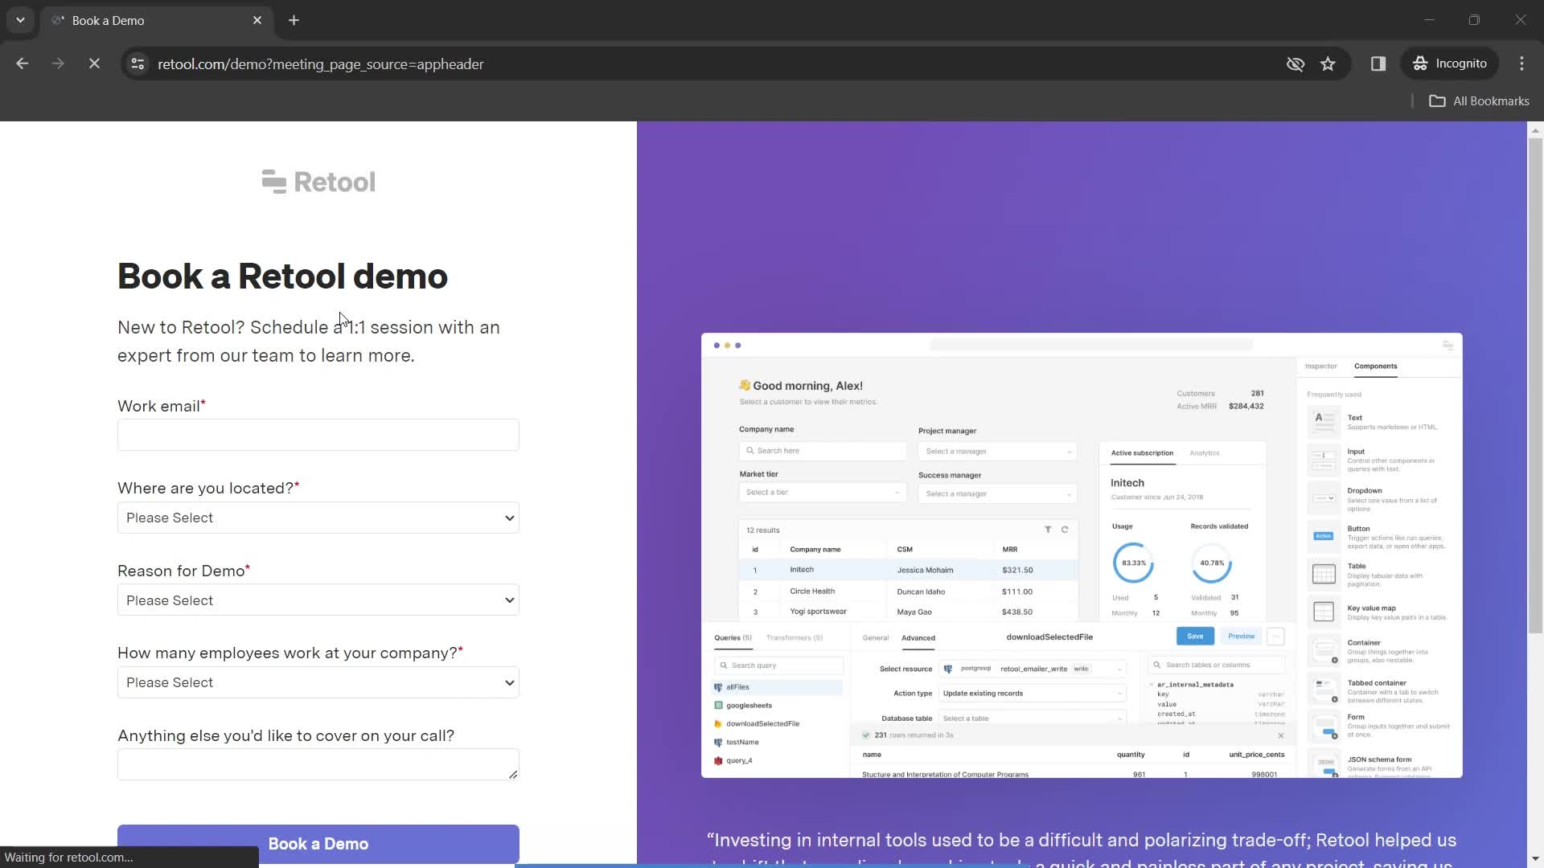
Task: Click the page vertical scrollbar
Action: click(1535, 386)
